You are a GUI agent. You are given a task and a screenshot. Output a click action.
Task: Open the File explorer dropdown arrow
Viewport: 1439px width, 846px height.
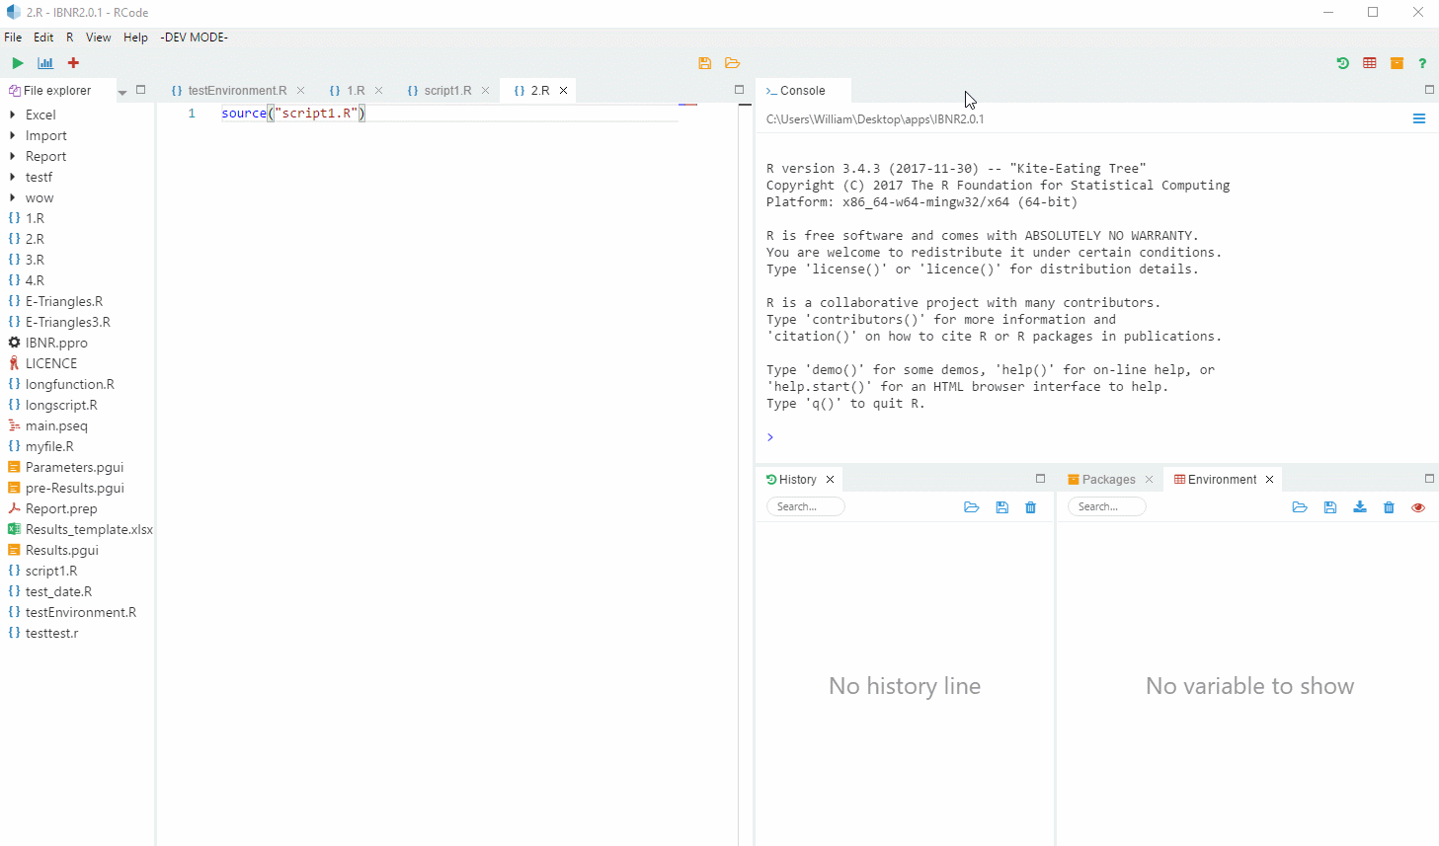pyautogui.click(x=122, y=92)
